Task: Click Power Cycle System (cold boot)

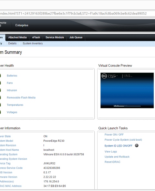Action: 123,140
